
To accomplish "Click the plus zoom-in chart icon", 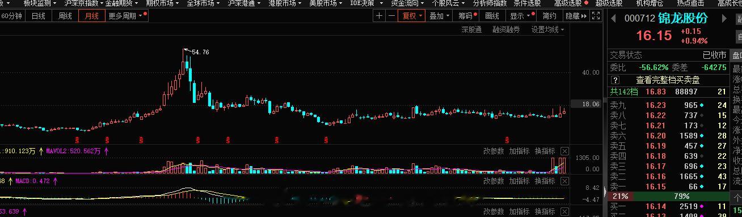I will [x=380, y=16].
